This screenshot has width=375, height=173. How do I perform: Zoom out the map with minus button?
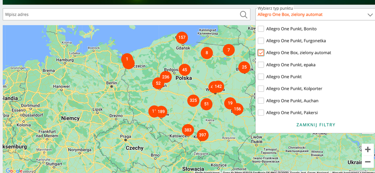(x=367, y=162)
